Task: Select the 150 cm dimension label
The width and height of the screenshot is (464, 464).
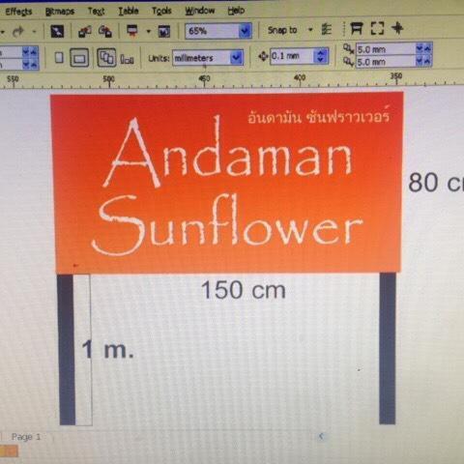Action: (244, 290)
